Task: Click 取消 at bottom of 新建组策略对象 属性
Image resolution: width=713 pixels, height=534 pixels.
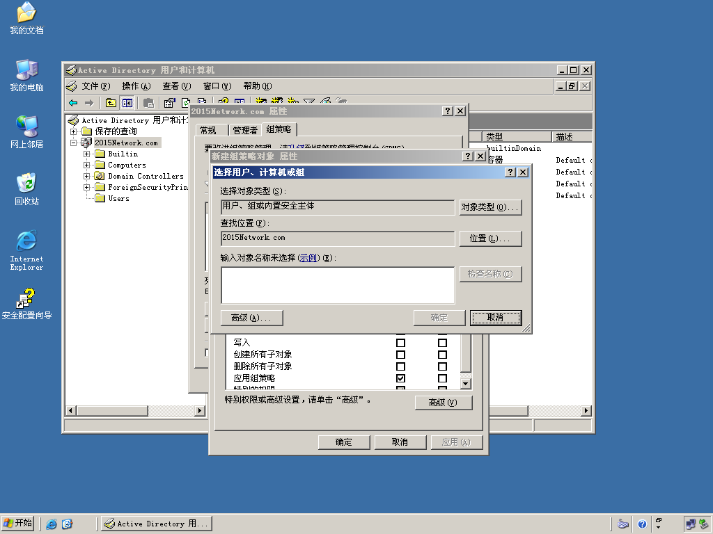Action: tap(400, 442)
